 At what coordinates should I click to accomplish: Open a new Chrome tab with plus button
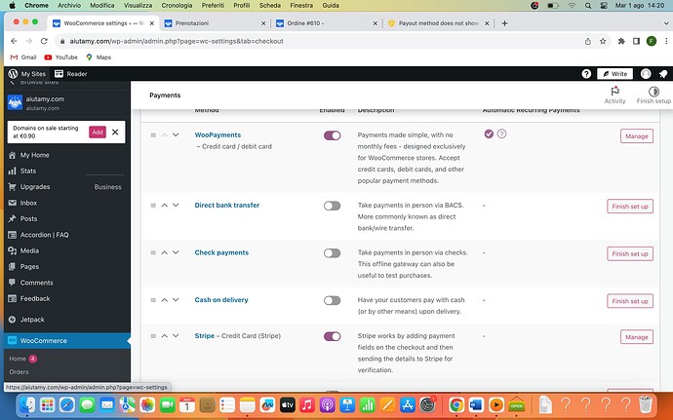[x=504, y=23]
